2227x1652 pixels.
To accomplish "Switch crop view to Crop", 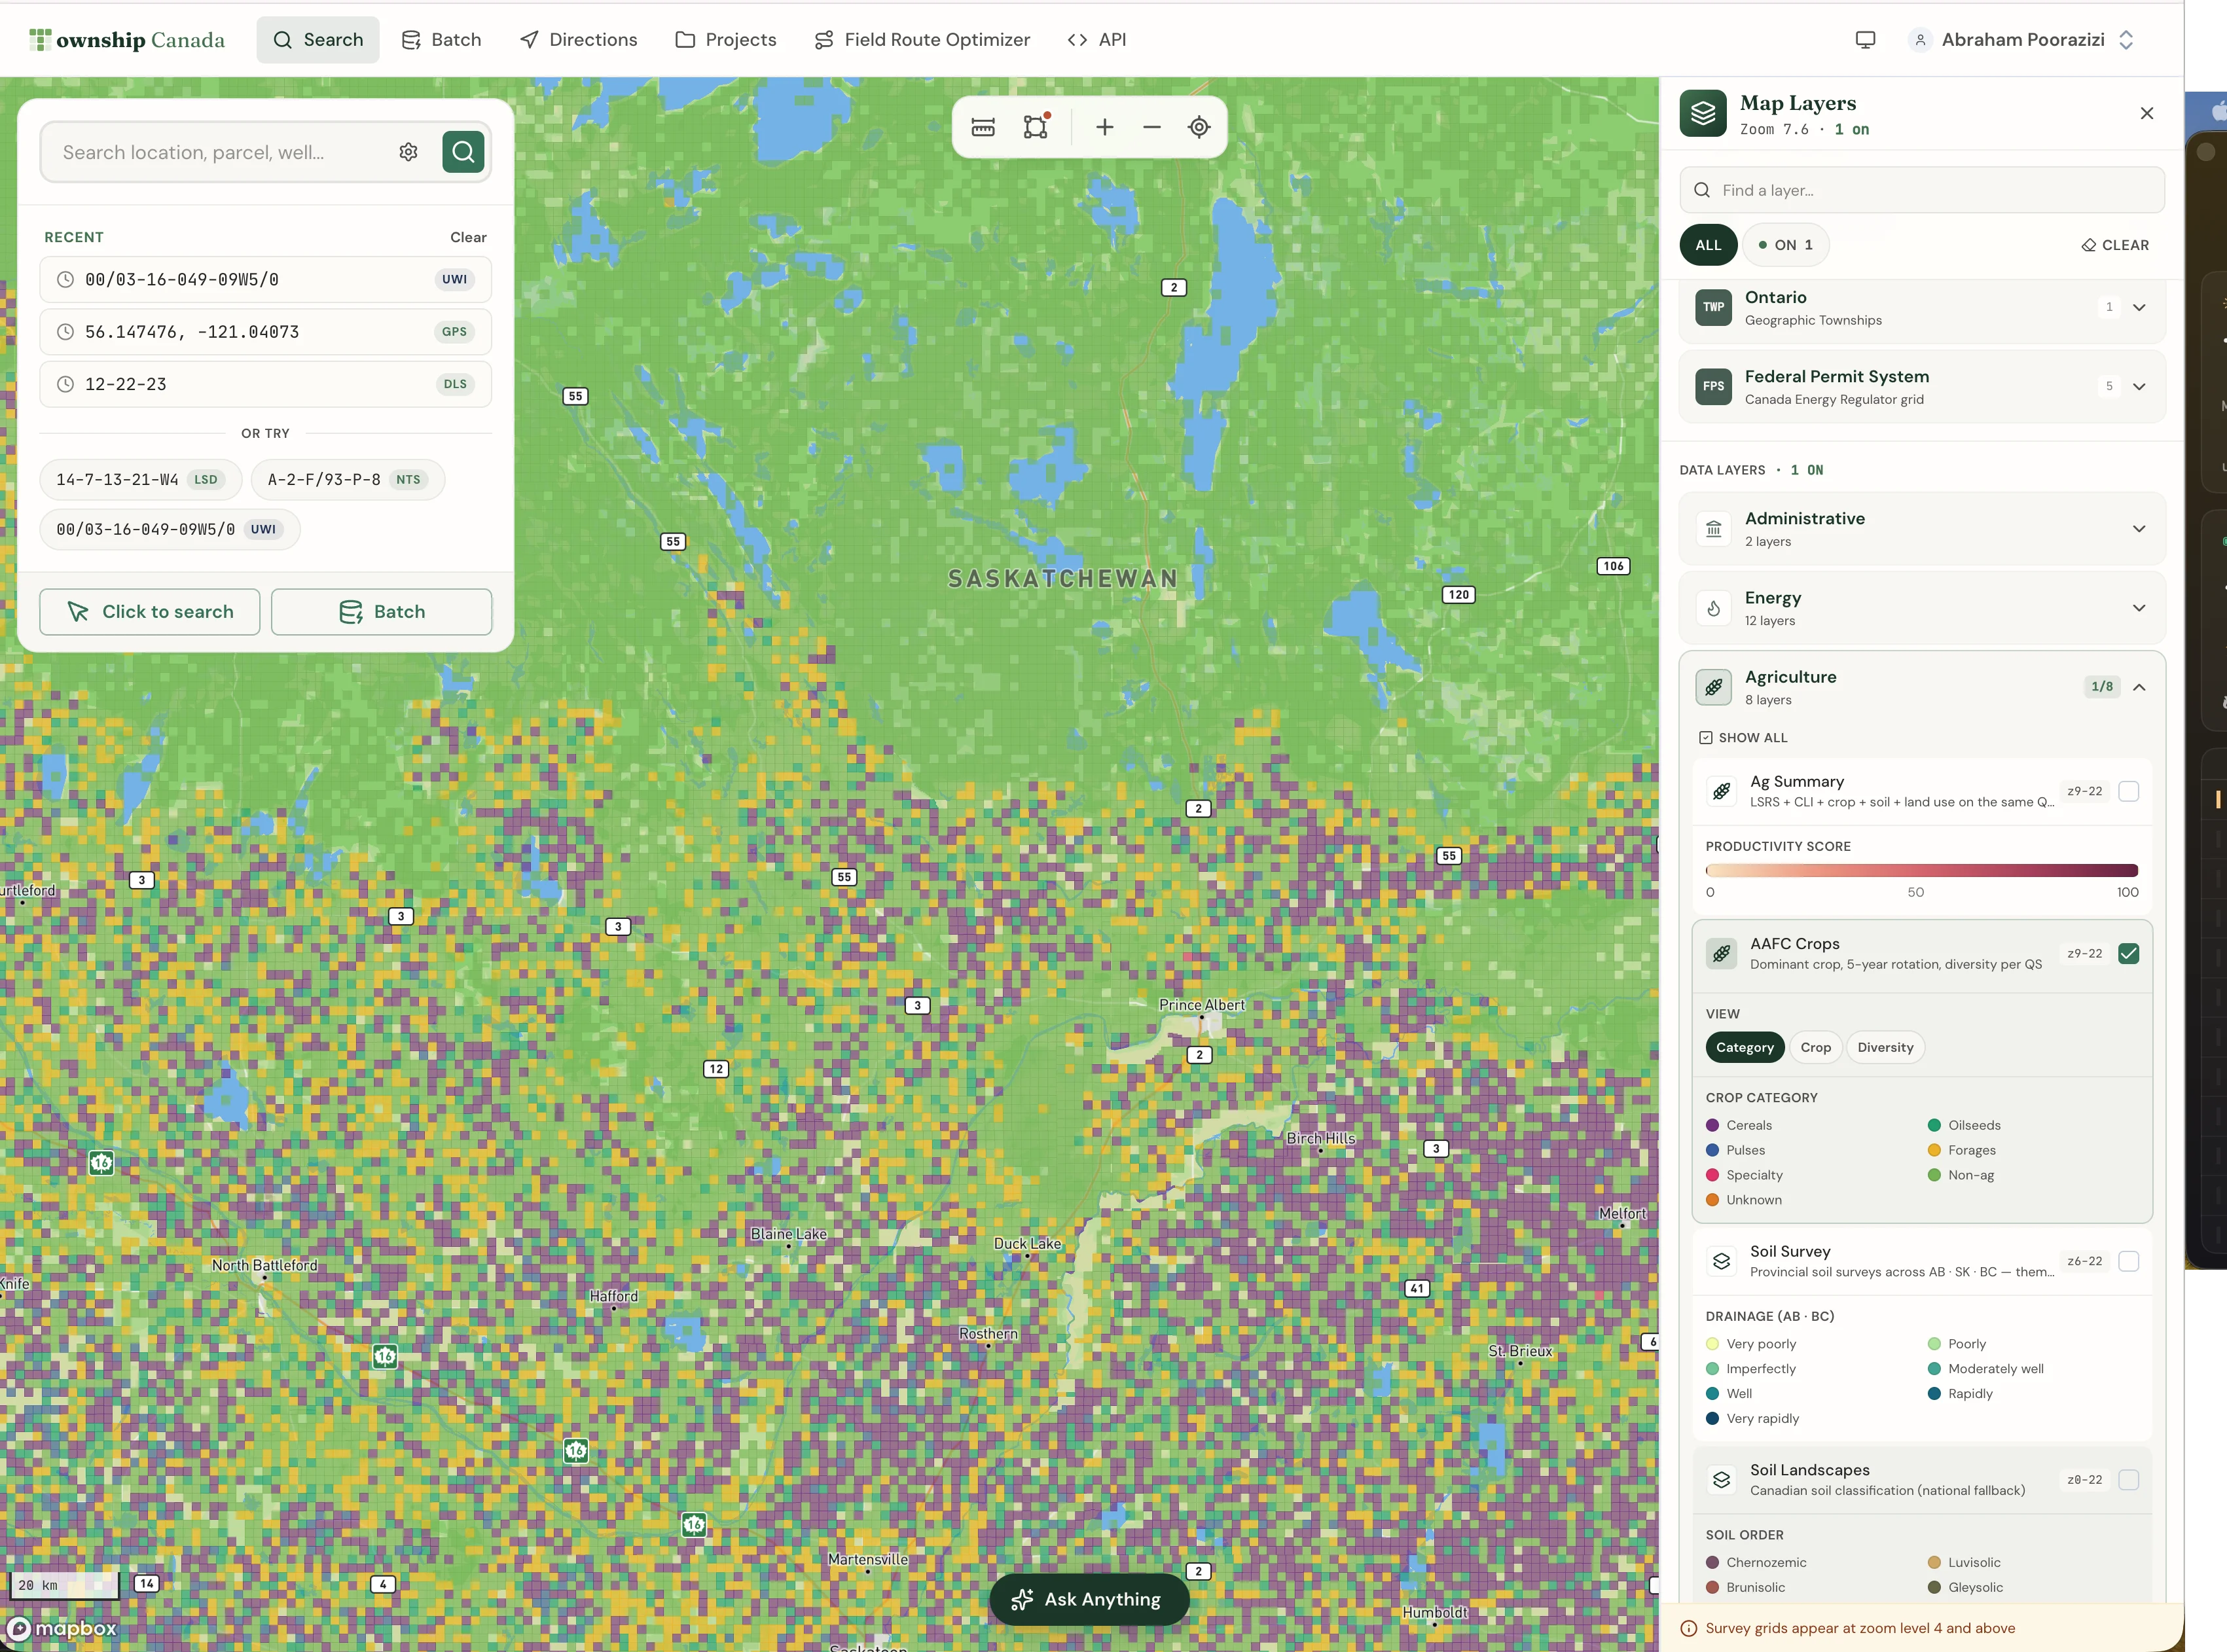I will pos(1815,1047).
